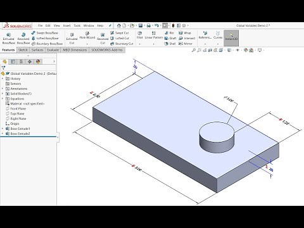Open the Hole Wizard tool
The height and width of the screenshot is (228, 304).
pos(87,35)
